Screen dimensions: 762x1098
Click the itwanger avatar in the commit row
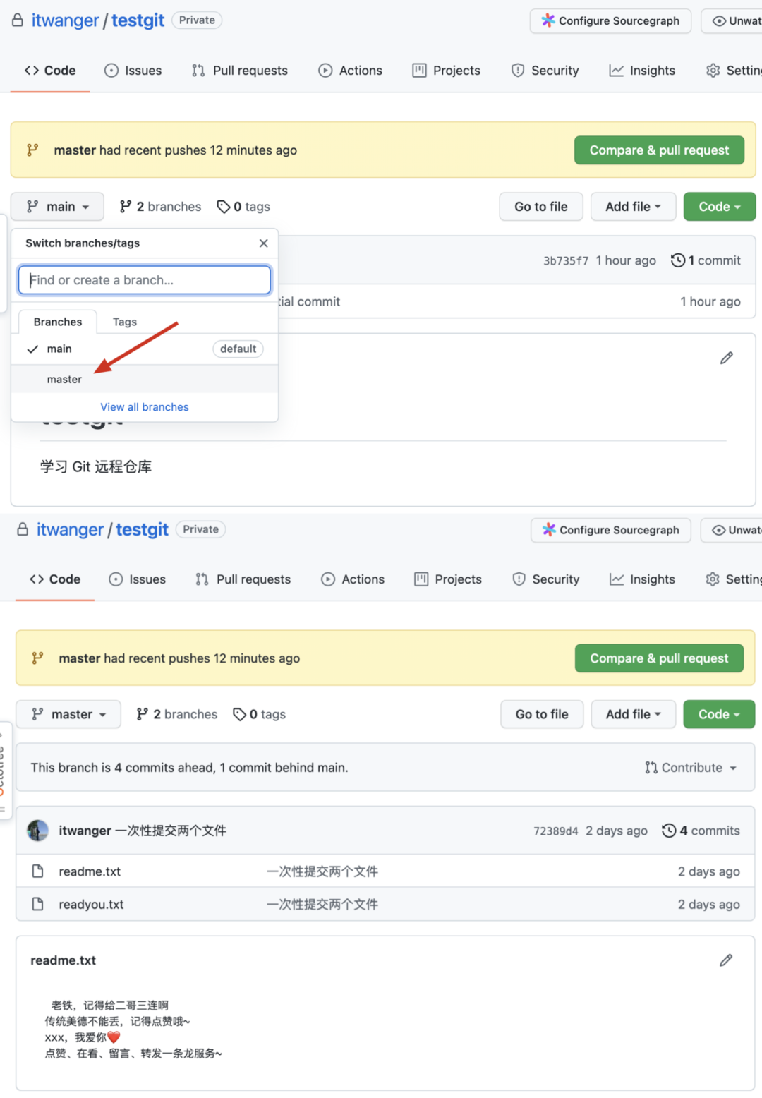point(38,831)
